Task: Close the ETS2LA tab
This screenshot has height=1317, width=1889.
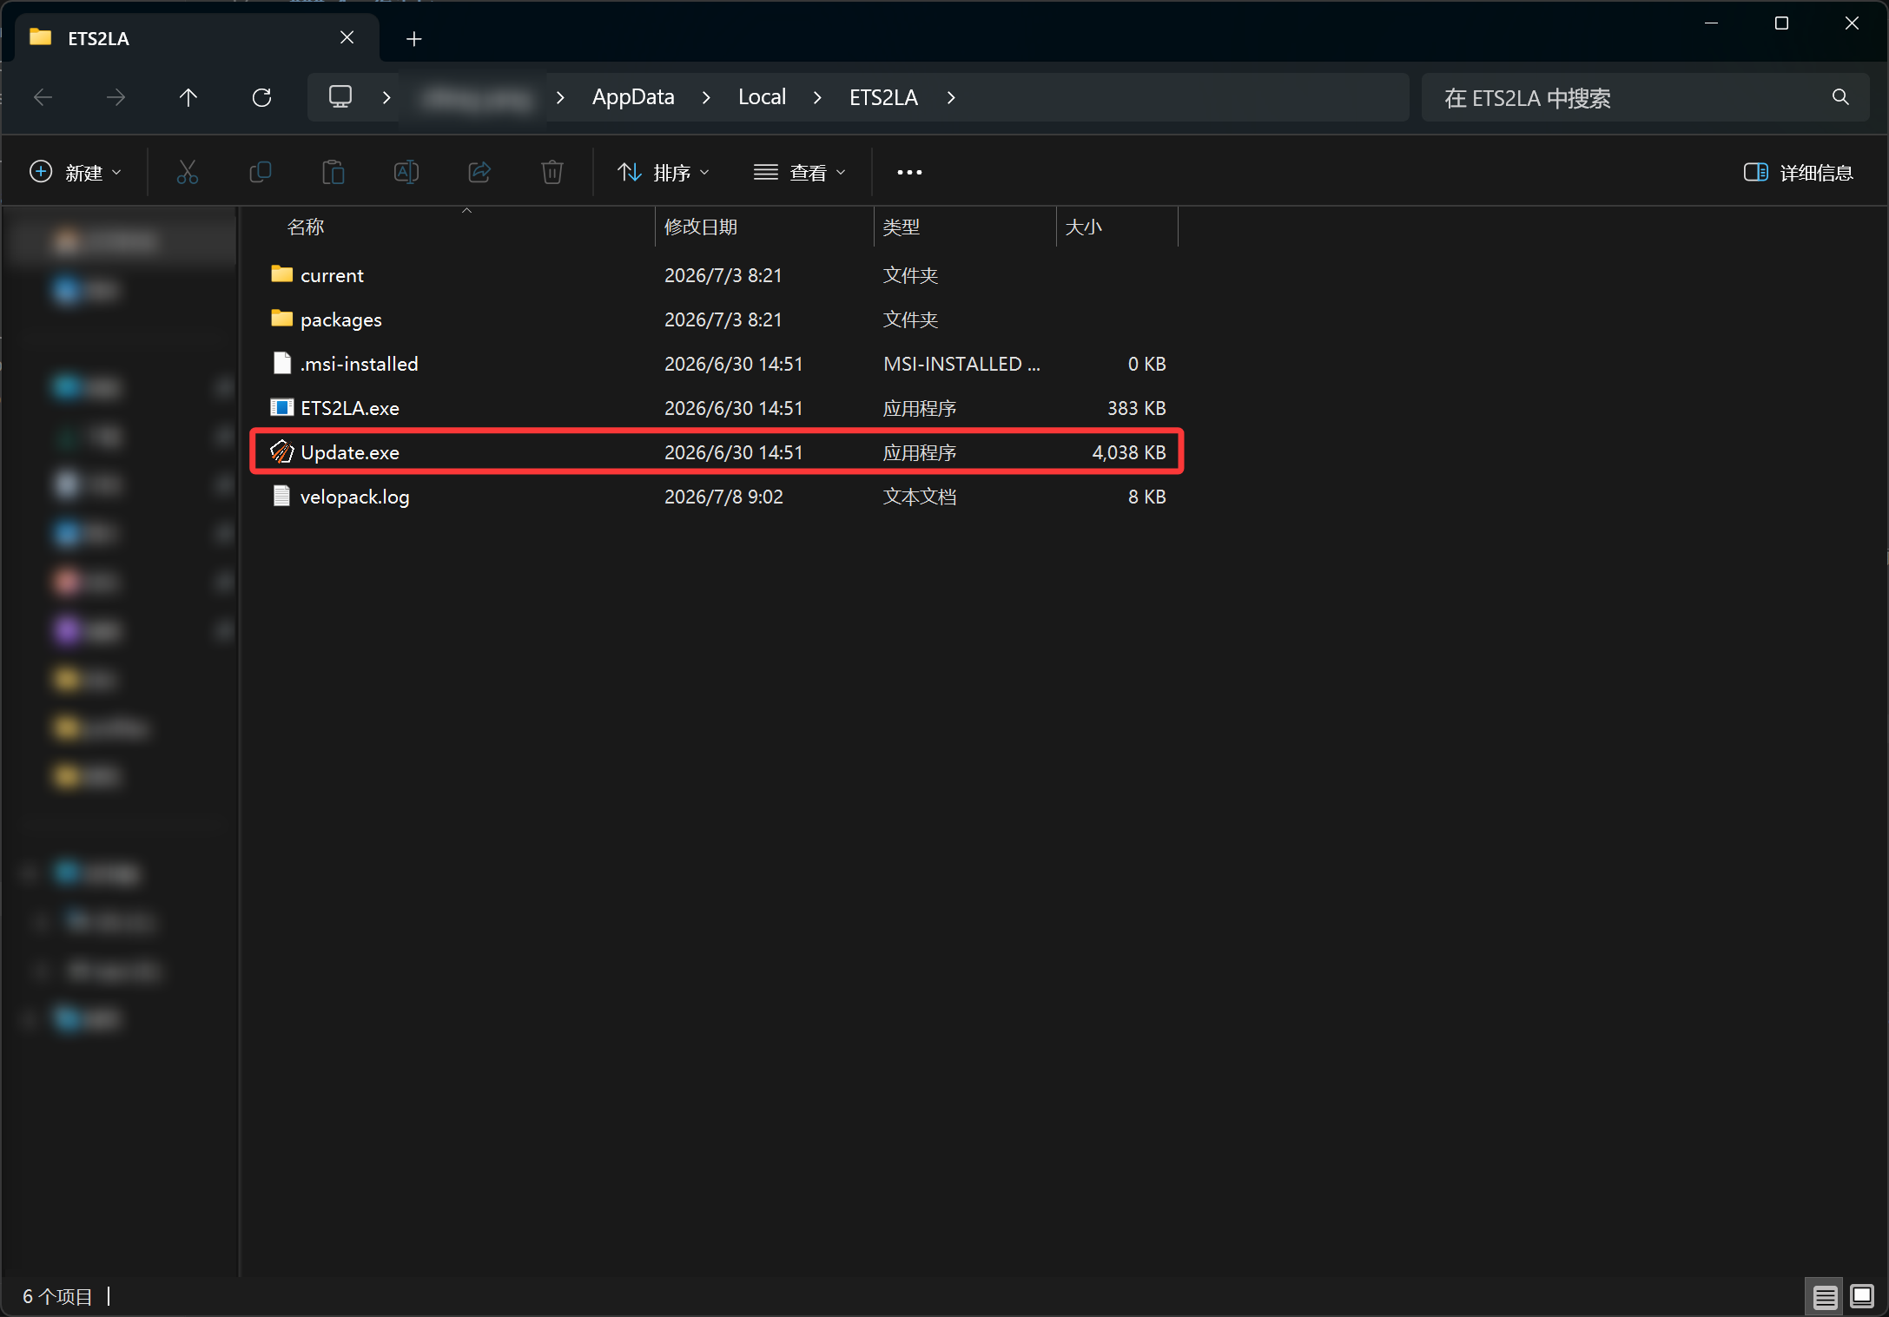Action: (x=347, y=37)
